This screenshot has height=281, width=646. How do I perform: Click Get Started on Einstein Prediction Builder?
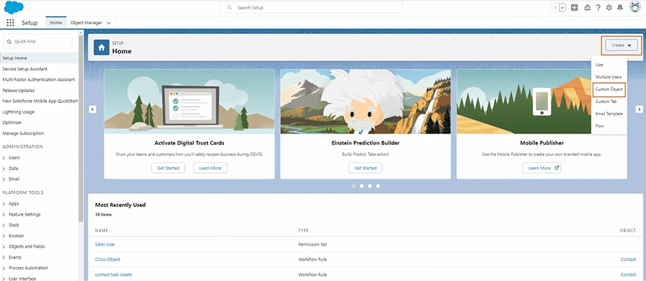(x=365, y=168)
